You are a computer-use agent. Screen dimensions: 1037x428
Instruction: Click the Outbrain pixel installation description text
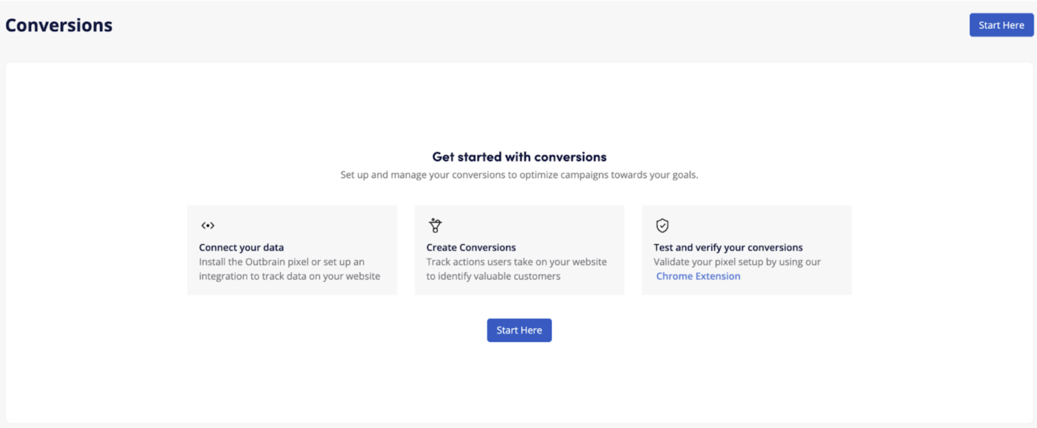tap(289, 269)
